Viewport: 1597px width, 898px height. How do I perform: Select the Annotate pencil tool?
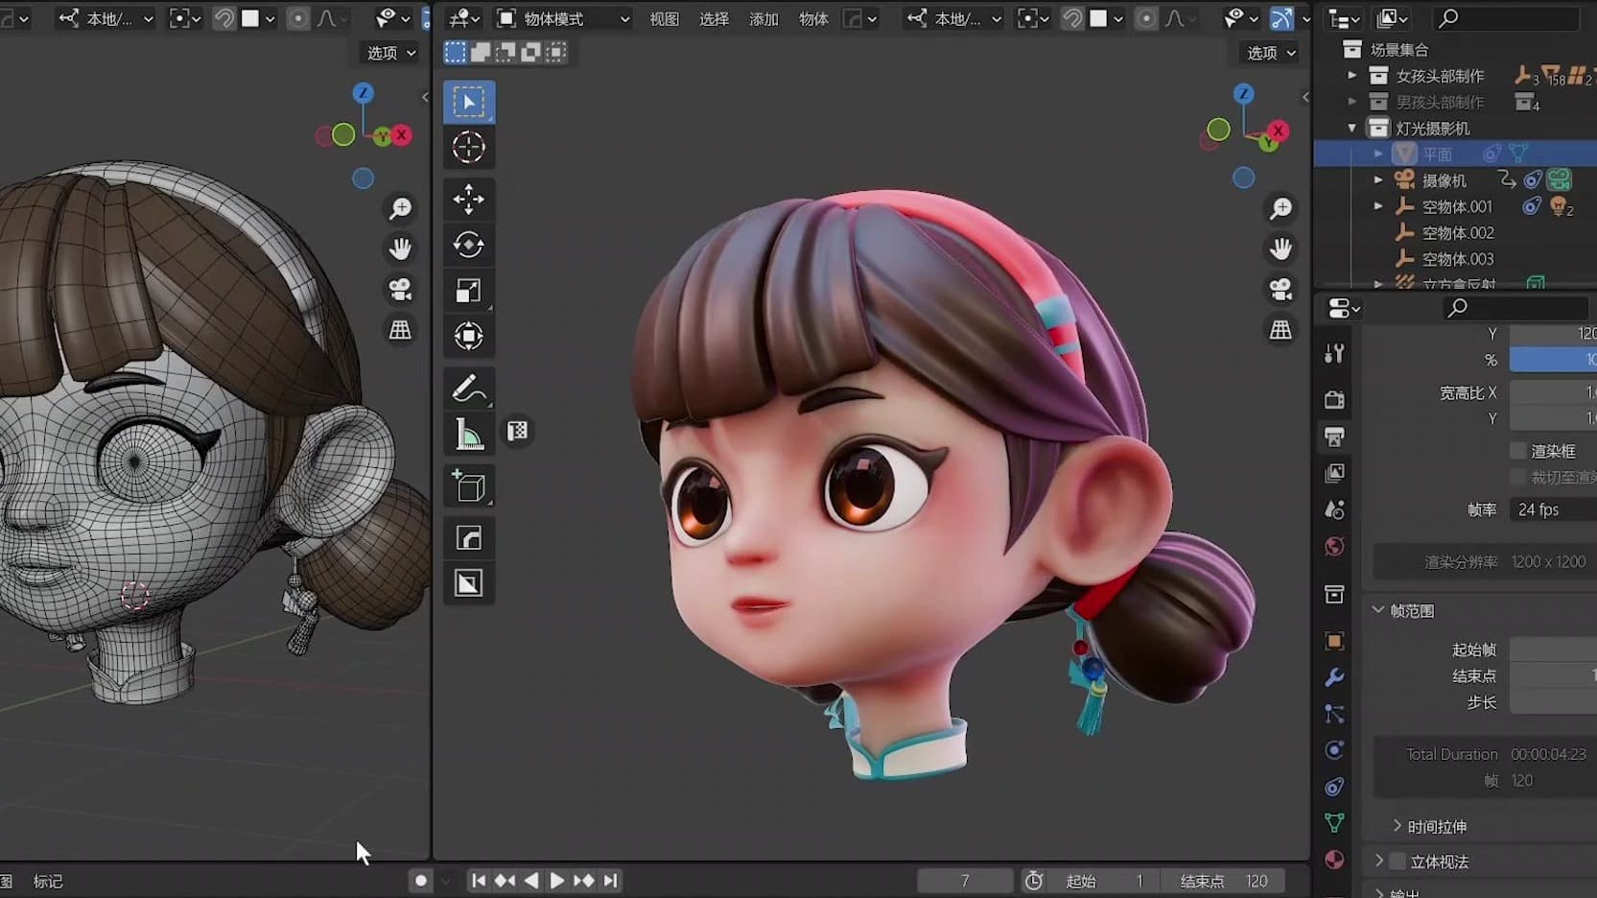click(469, 389)
